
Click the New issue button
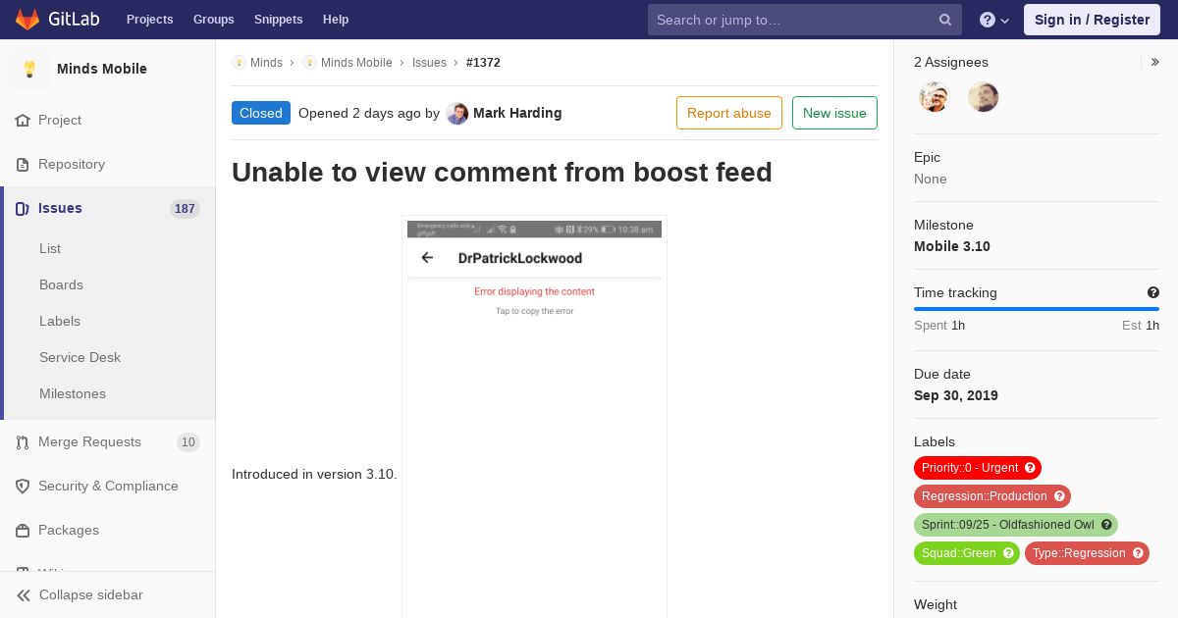pos(834,113)
